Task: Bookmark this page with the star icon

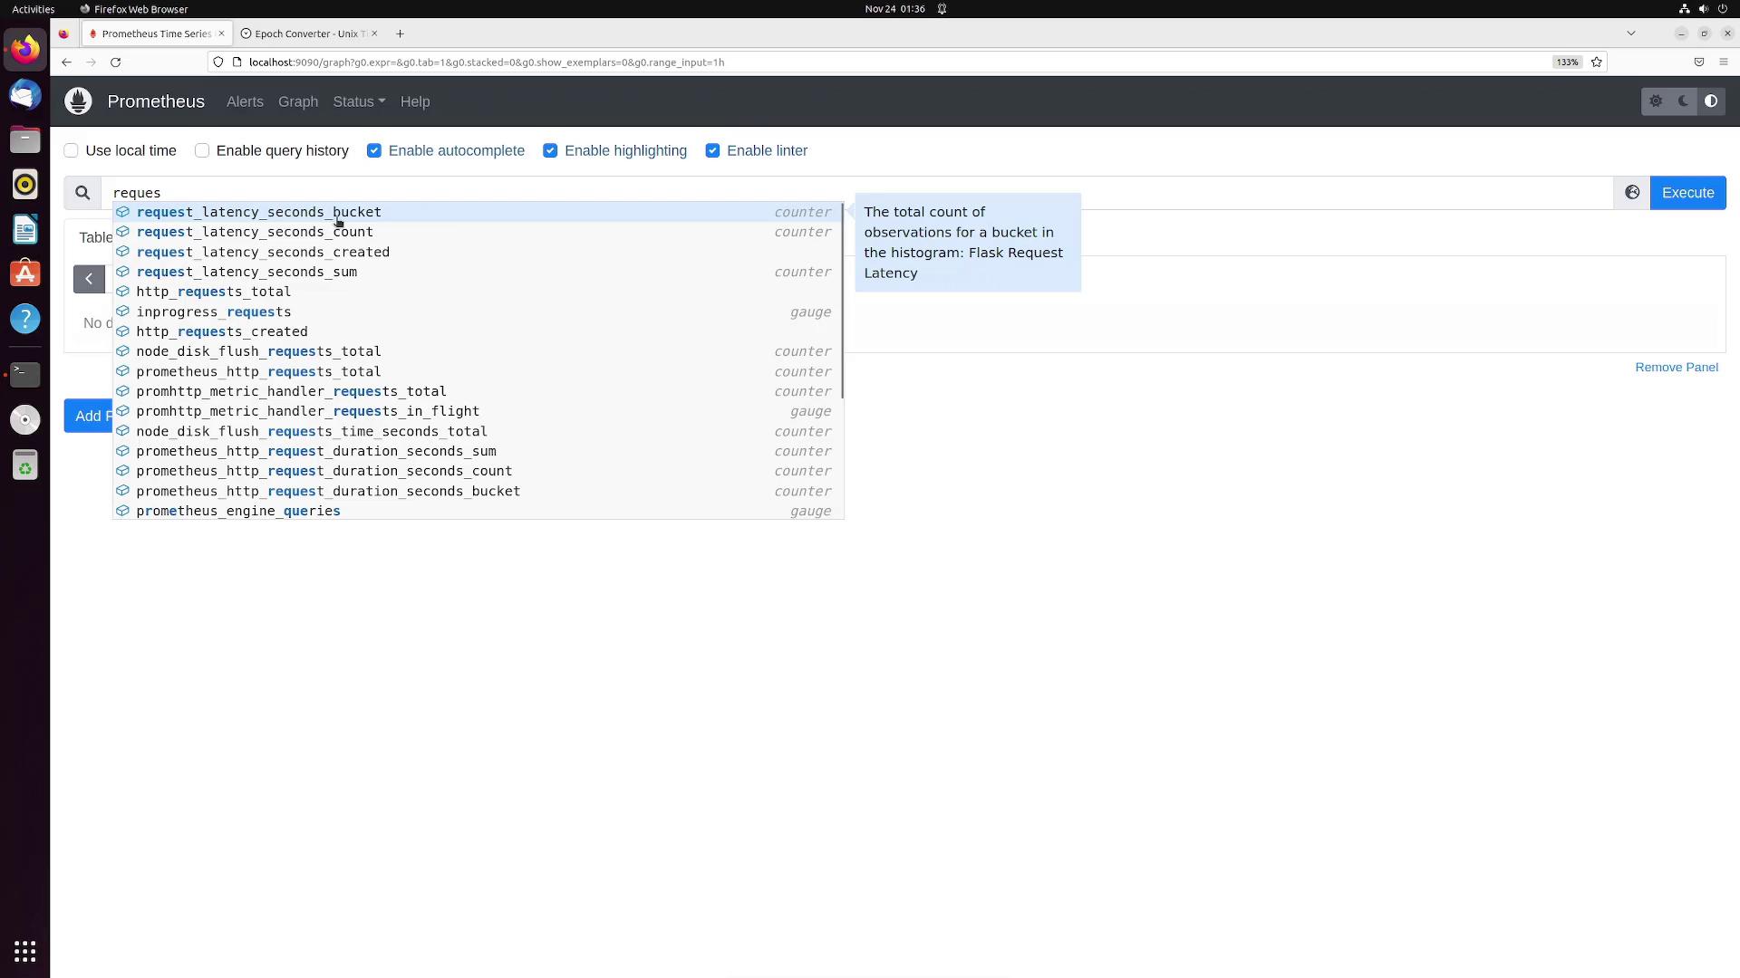Action: tap(1597, 62)
